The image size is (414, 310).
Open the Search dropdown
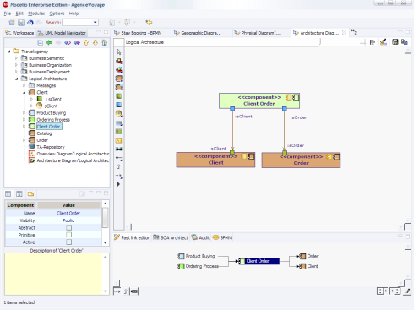coord(95,23)
